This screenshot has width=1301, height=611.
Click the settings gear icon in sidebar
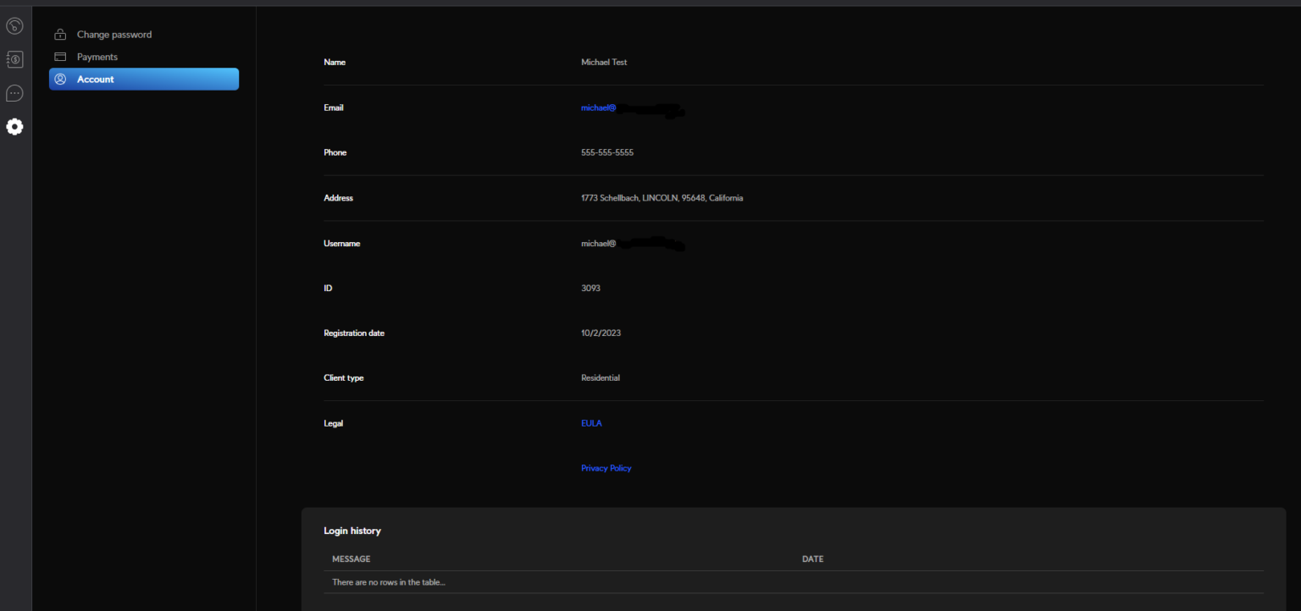pyautogui.click(x=14, y=126)
